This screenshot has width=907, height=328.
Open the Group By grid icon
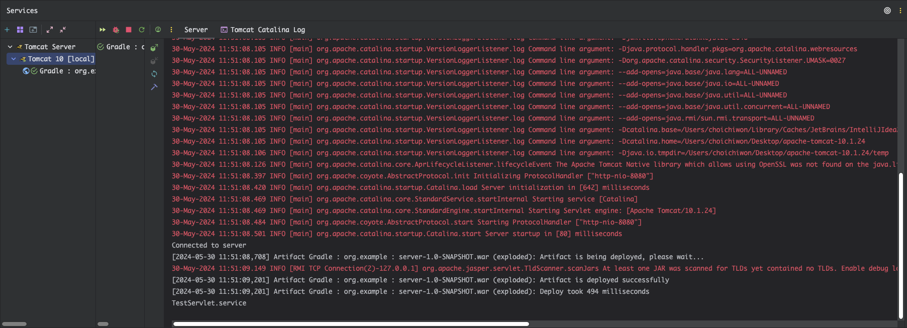[x=20, y=30]
